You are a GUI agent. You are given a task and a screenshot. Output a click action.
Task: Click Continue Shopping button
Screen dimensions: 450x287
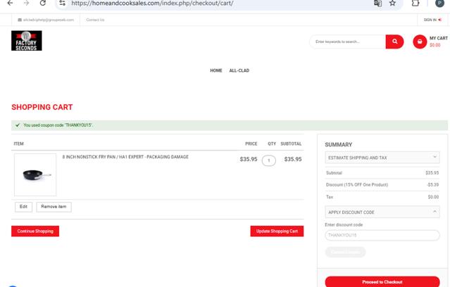pos(35,231)
